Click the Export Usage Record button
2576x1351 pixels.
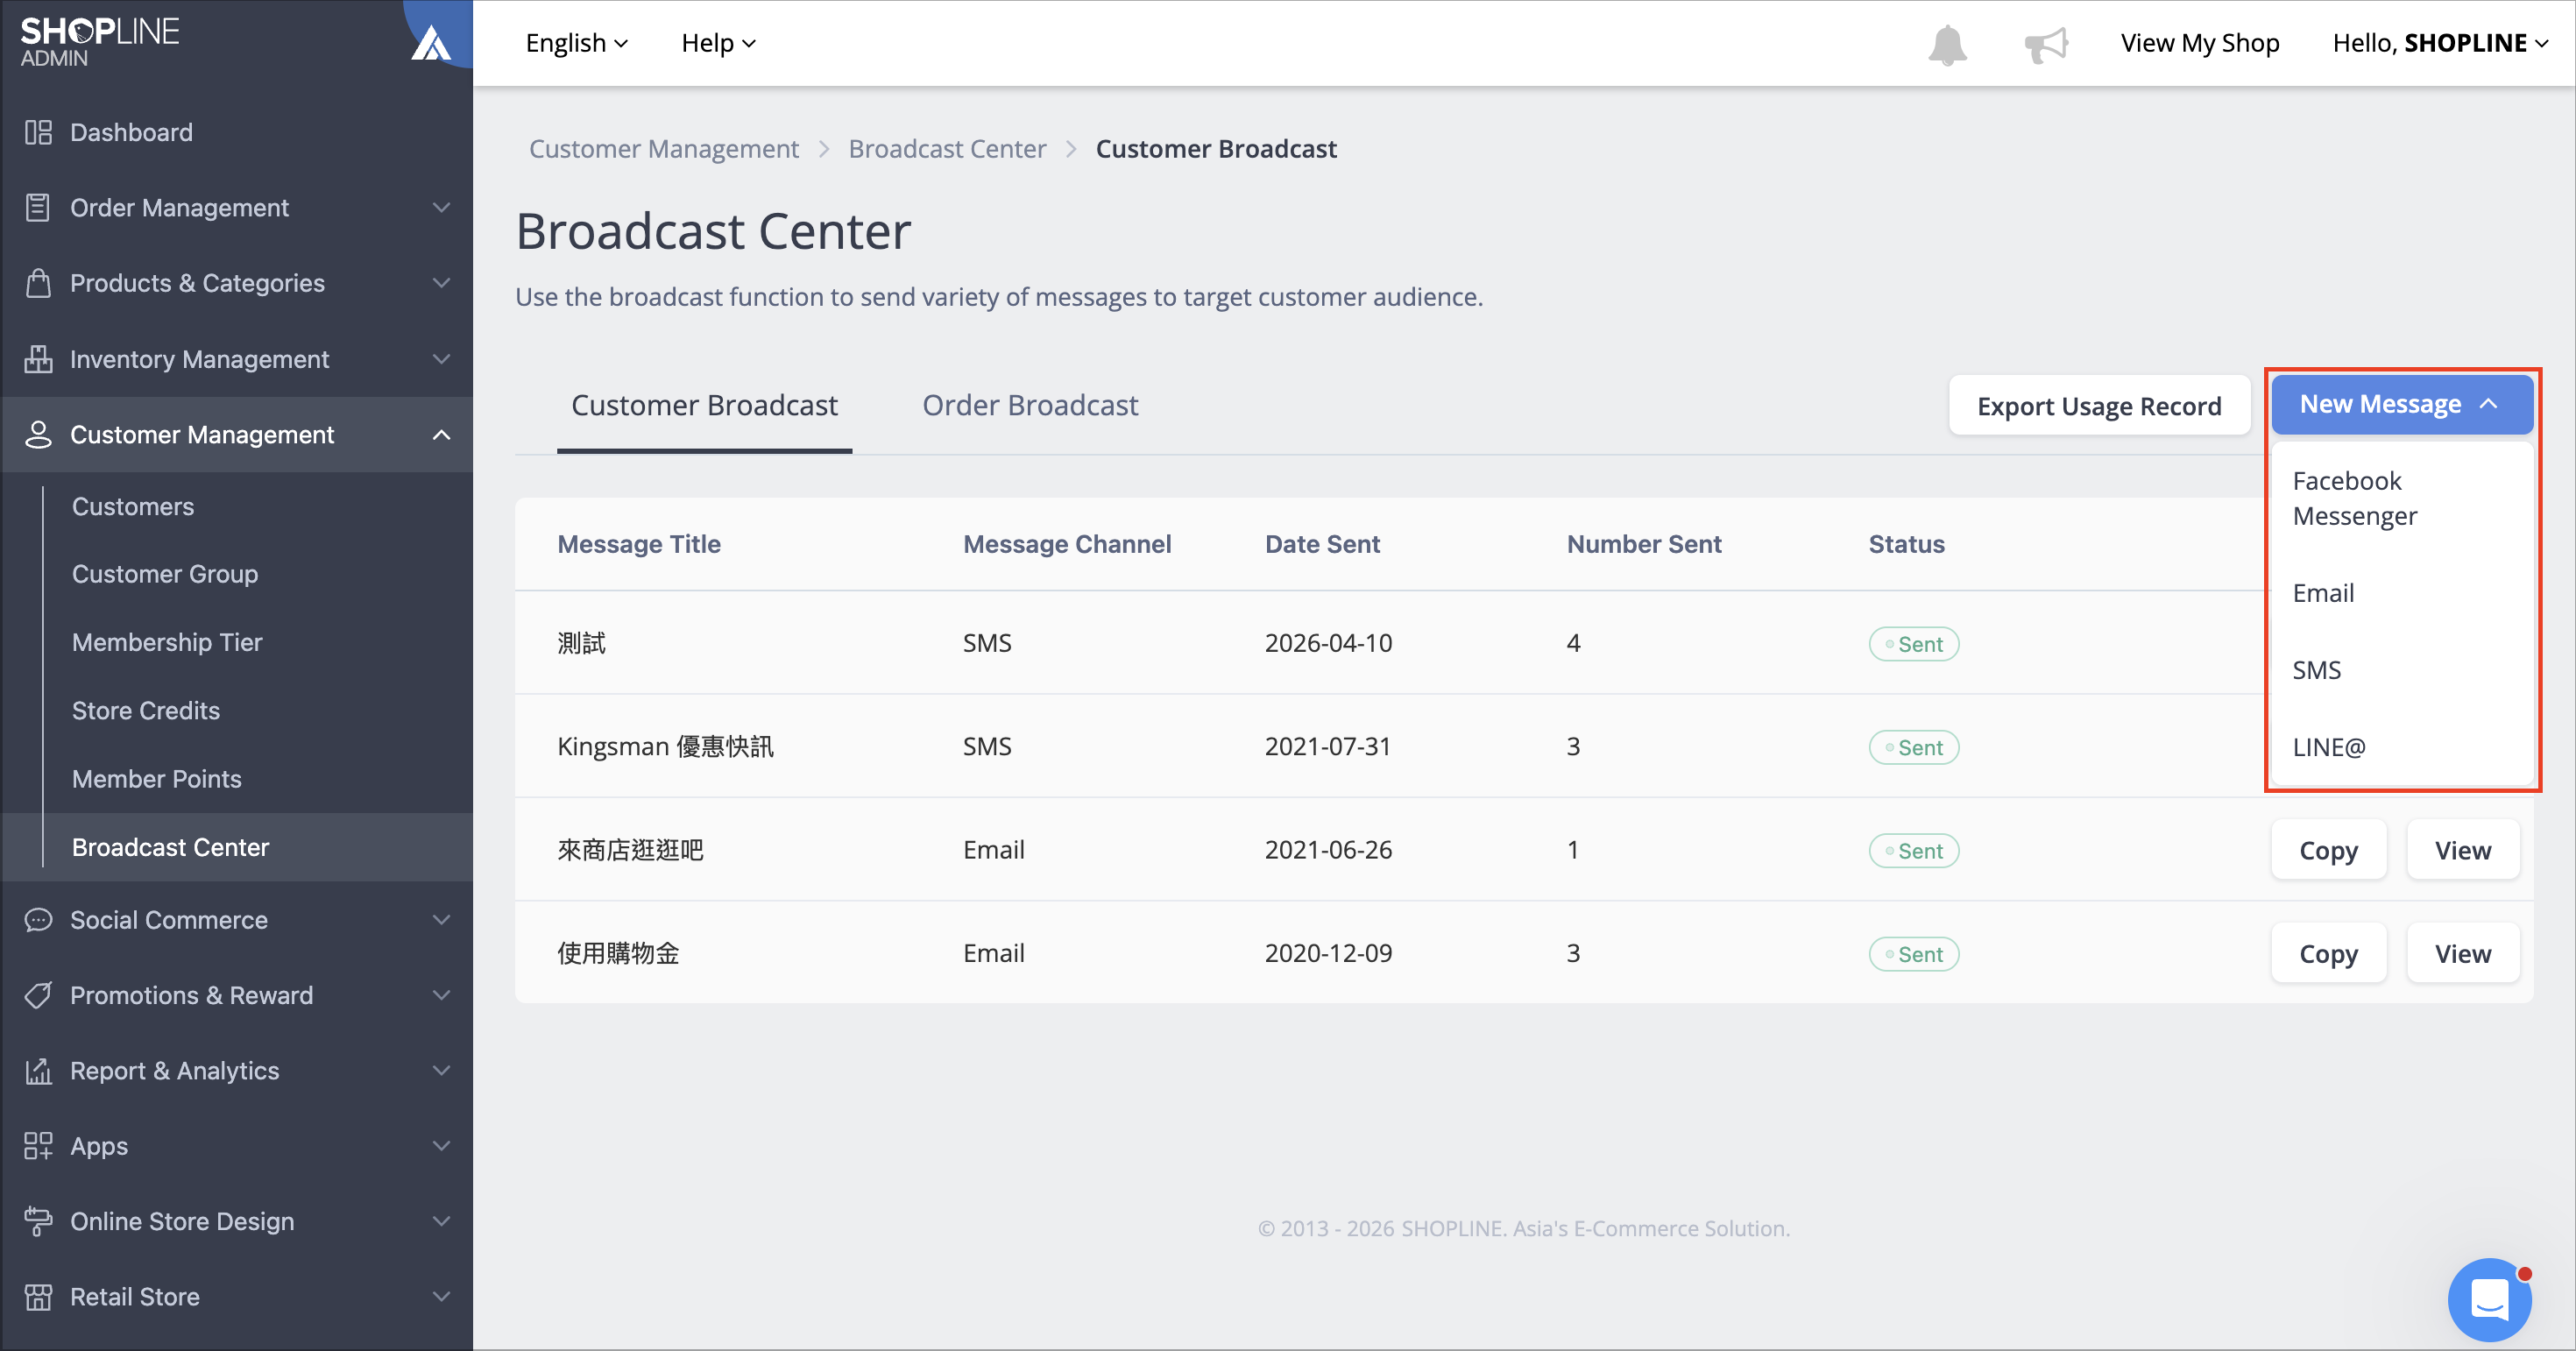coord(2099,406)
